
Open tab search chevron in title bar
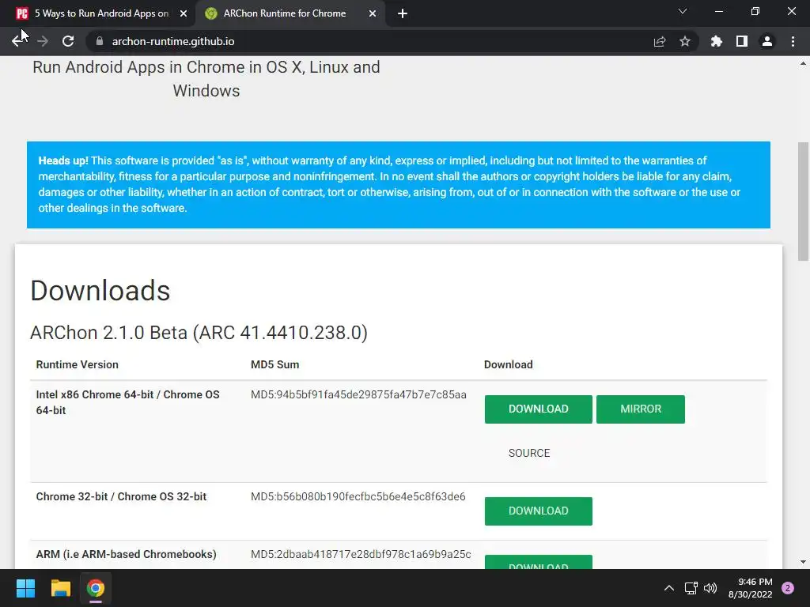pyautogui.click(x=683, y=11)
